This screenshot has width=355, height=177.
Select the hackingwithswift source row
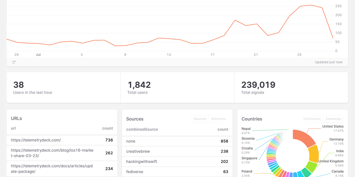click(x=177, y=161)
